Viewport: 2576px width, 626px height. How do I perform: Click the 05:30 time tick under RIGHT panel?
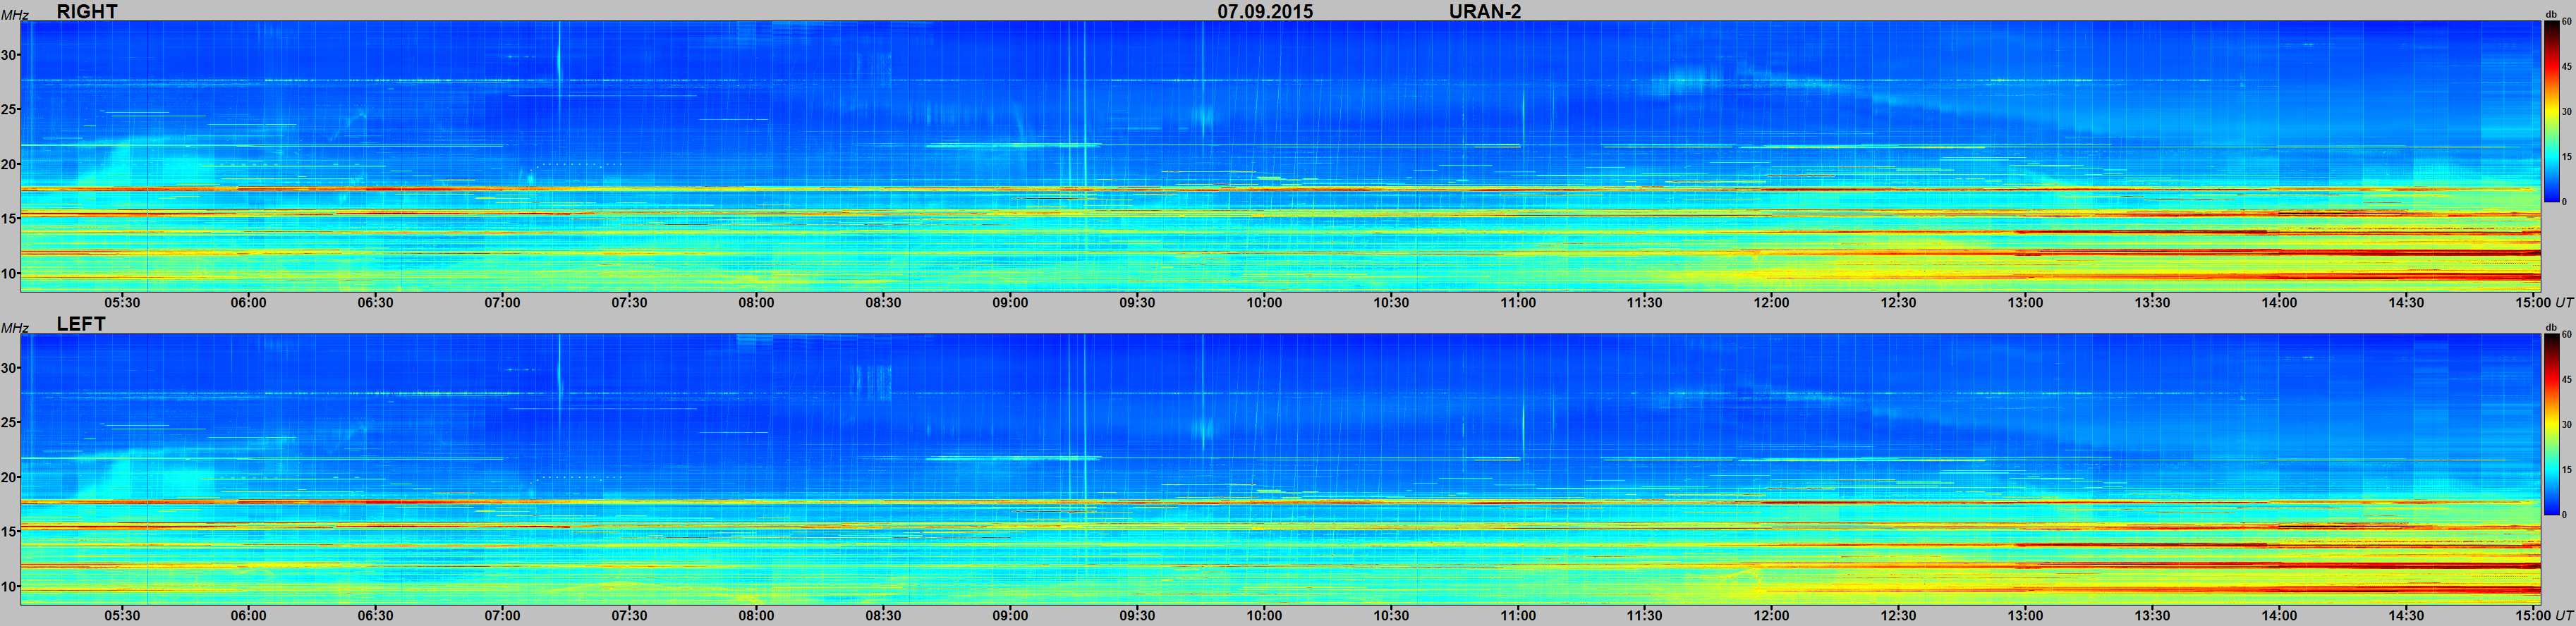pos(121,303)
